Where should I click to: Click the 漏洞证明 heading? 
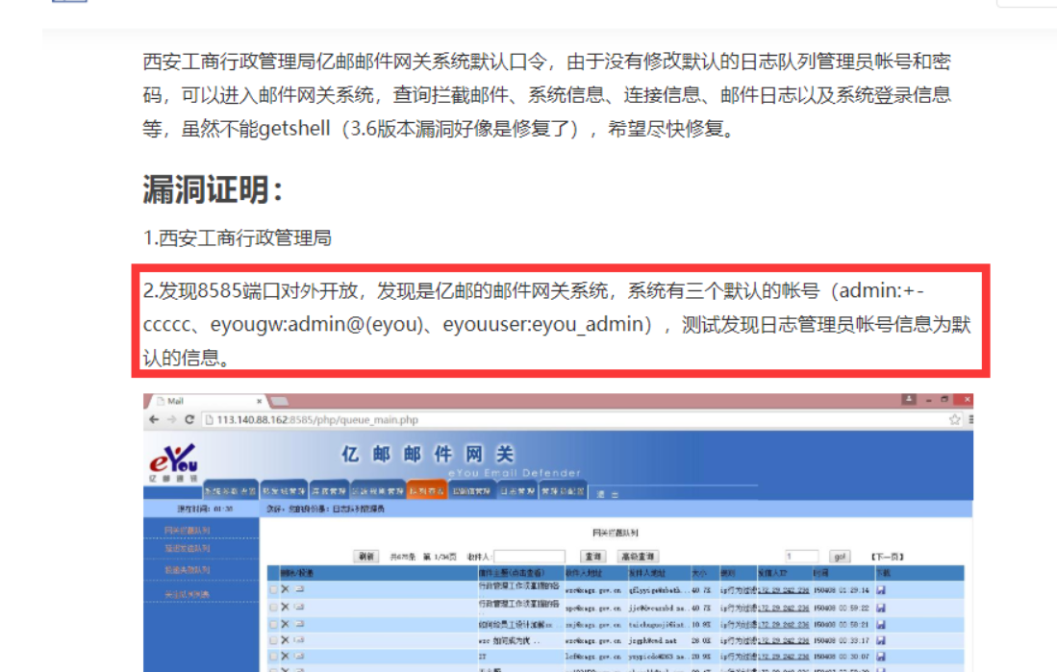(213, 189)
